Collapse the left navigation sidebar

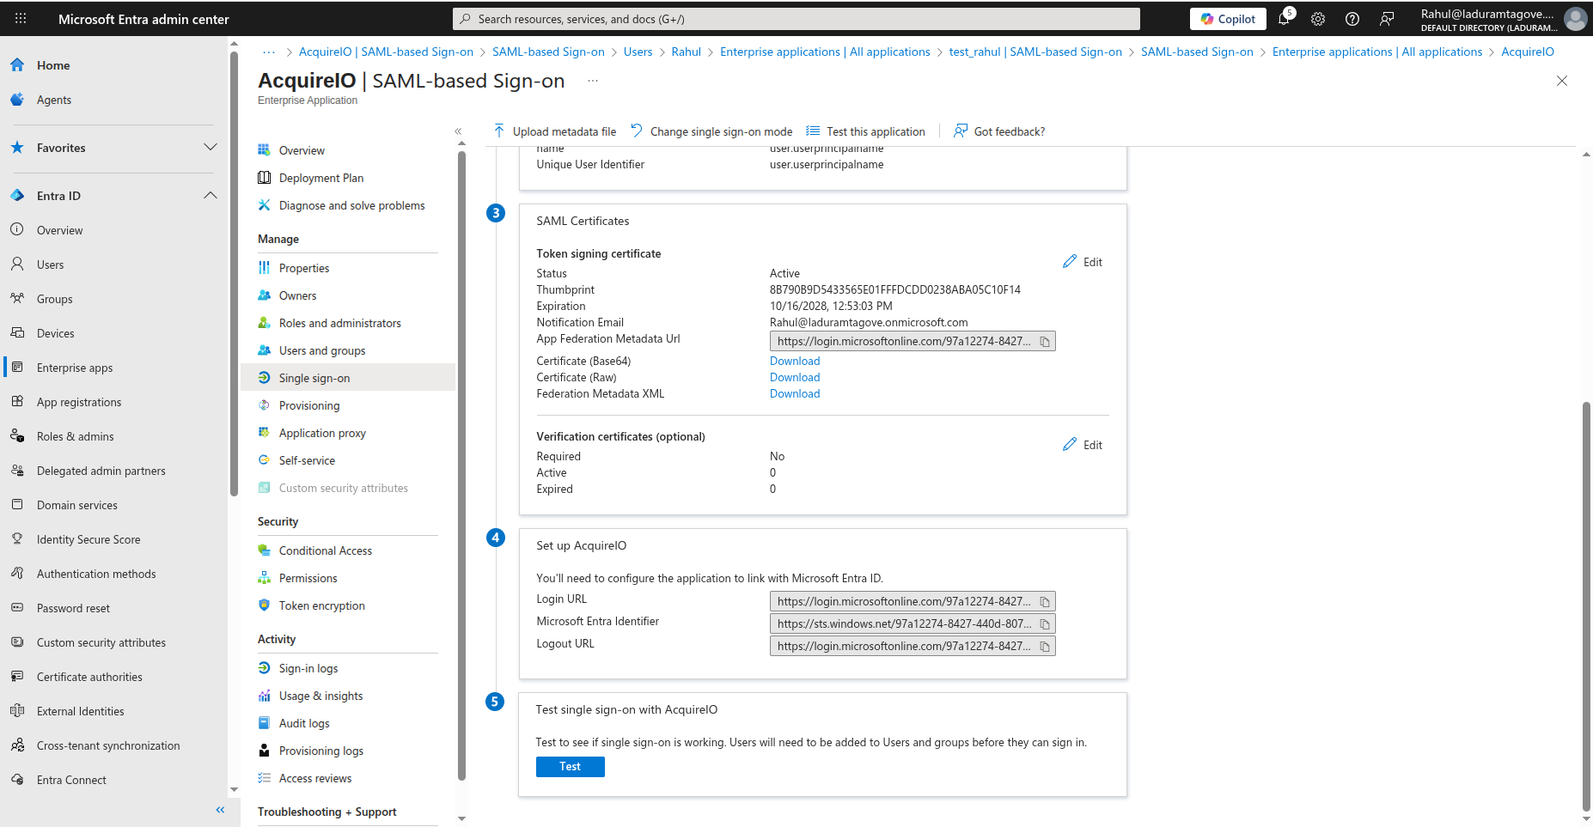tap(220, 810)
